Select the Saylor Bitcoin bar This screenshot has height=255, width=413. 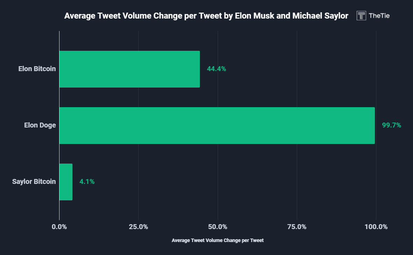coord(66,182)
